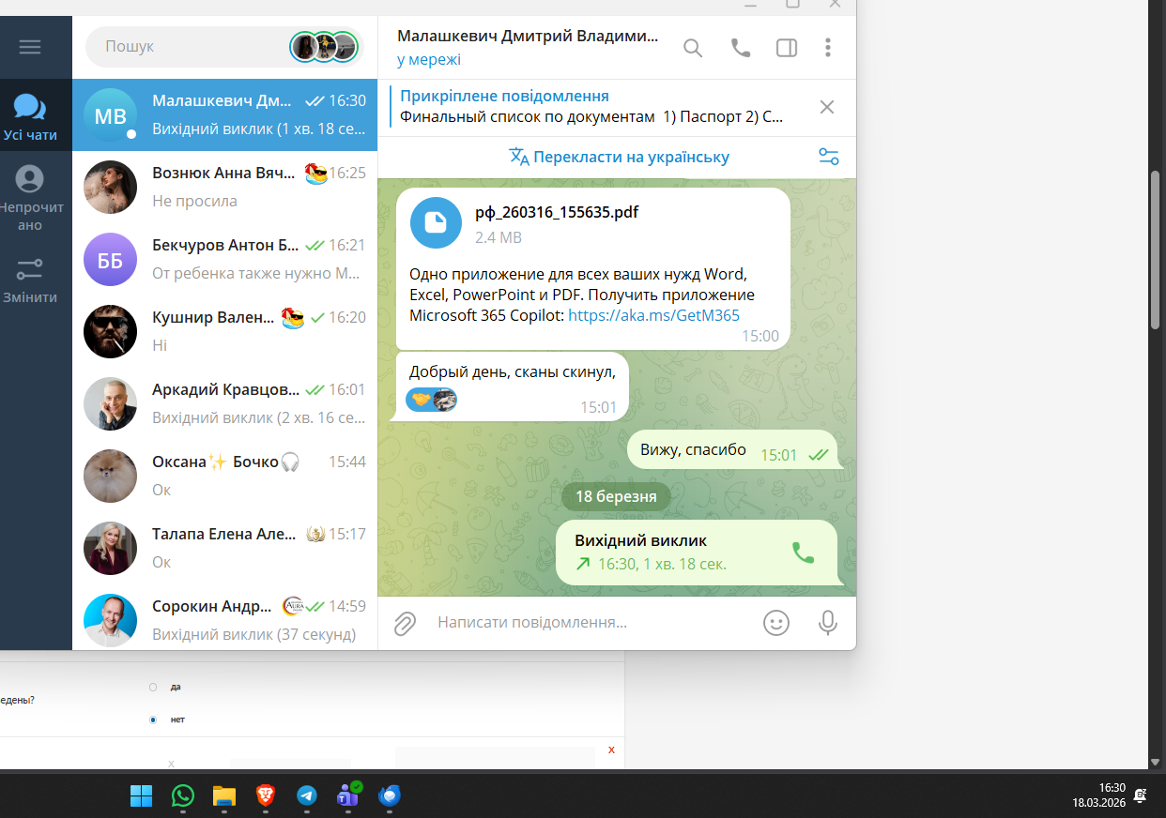View stories avatars in search bar
1166x818 pixels.
point(325,46)
